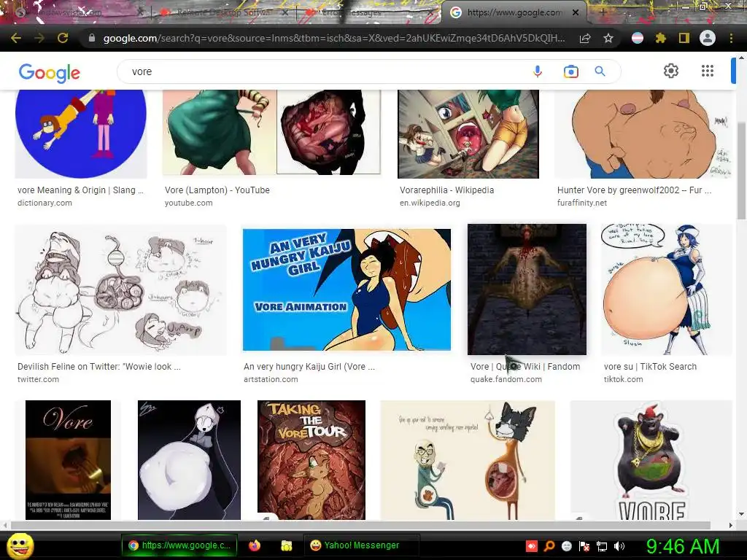Open the Chrome profile avatar menu
Image resolution: width=747 pixels, height=560 pixels.
point(708,38)
